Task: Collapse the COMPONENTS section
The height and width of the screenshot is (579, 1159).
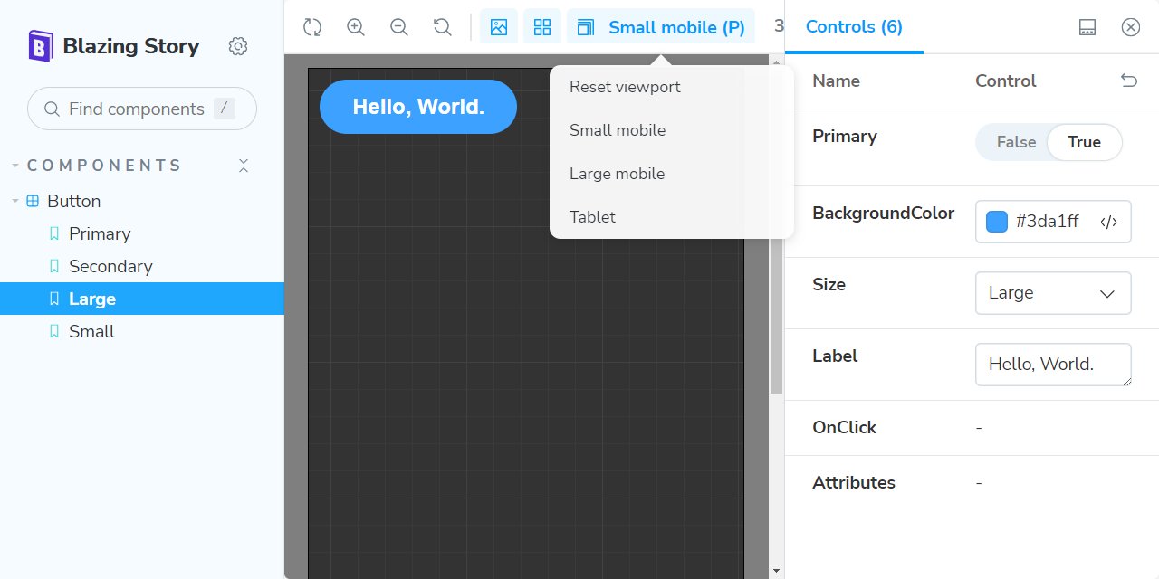Action: pyautogui.click(x=14, y=165)
